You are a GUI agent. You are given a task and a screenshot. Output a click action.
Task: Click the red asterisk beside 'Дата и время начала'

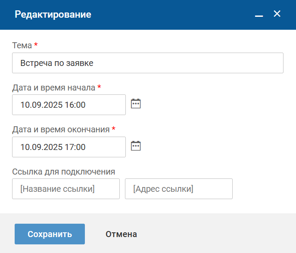coord(99,87)
